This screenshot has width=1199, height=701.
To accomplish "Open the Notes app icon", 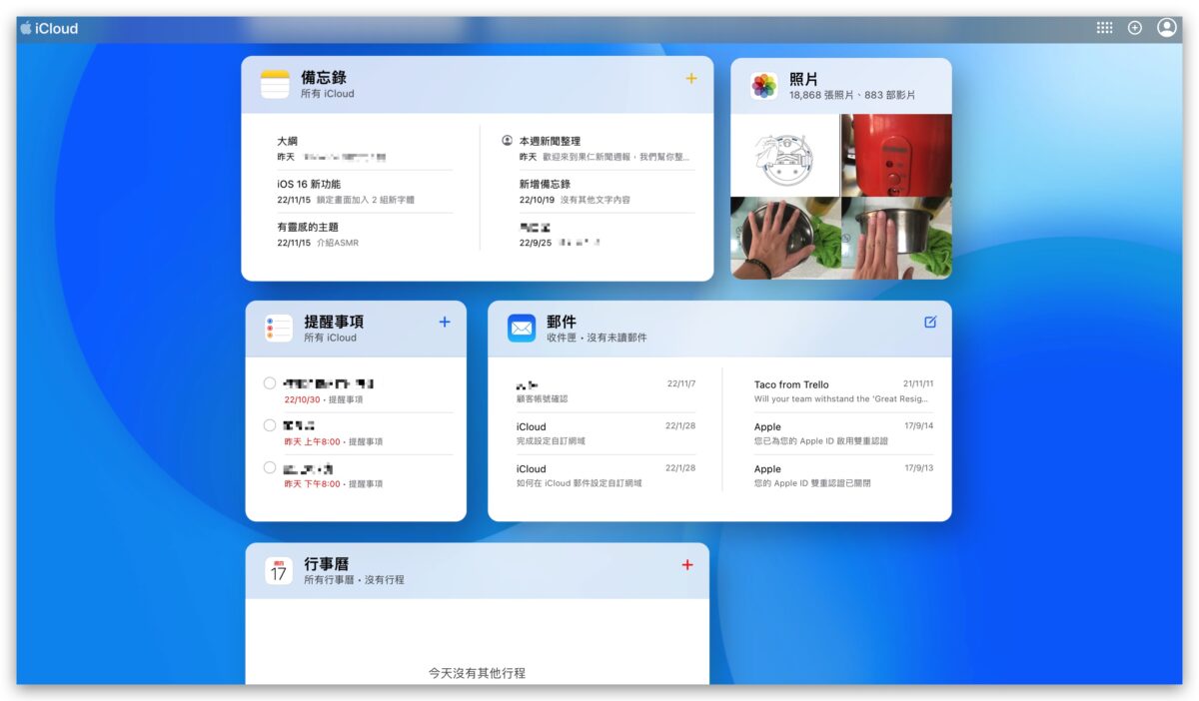I will (275, 85).
